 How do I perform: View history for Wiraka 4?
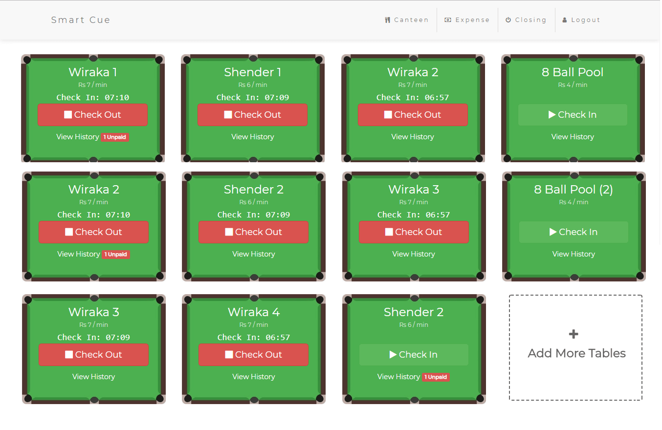click(253, 377)
